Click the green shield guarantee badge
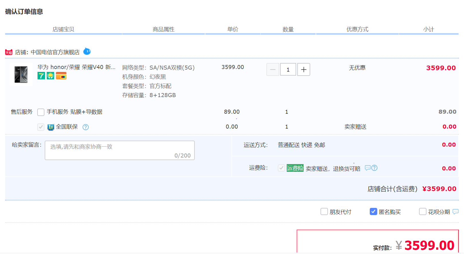 click(x=50, y=76)
